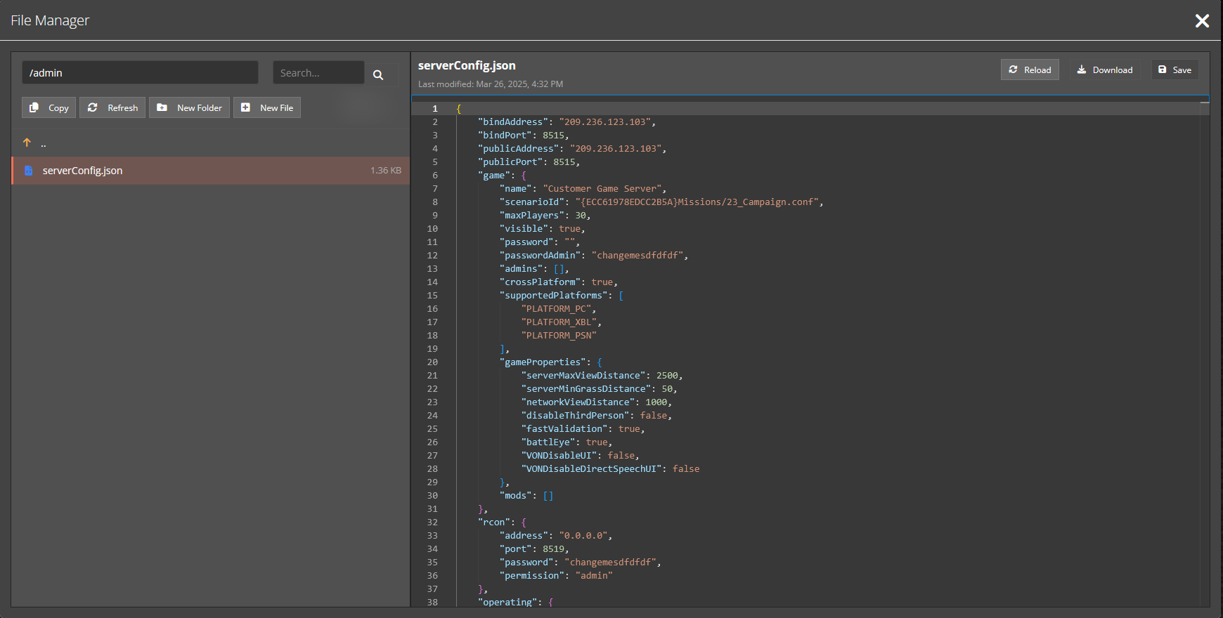The width and height of the screenshot is (1223, 618).
Task: Go up using the parent directory arrow
Action: pyautogui.click(x=27, y=143)
